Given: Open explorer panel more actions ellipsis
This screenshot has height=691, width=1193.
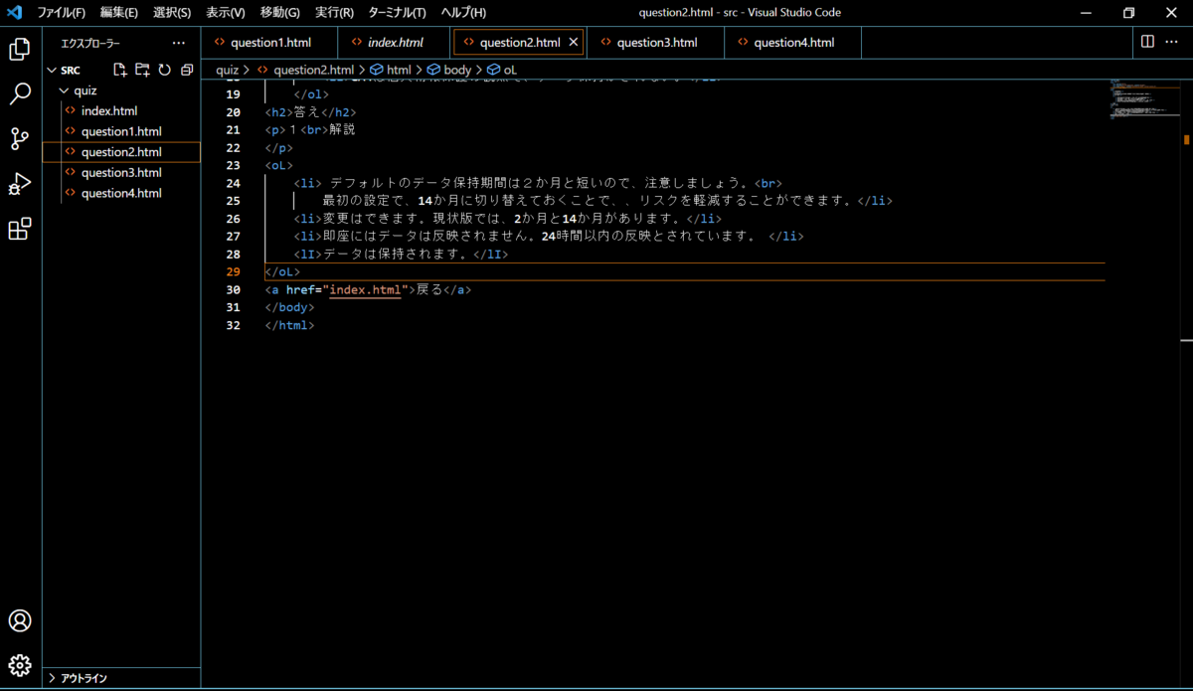Looking at the screenshot, I should pyautogui.click(x=179, y=43).
